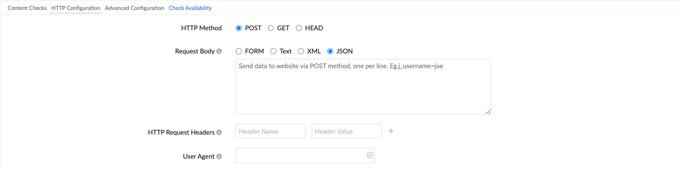The image size is (679, 171).
Task: Switch to the Content Checks tab
Action: [27, 8]
